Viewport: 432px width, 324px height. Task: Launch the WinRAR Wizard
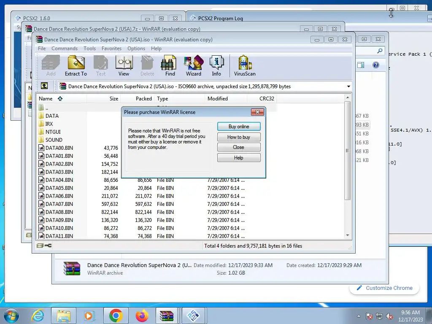[x=193, y=65]
